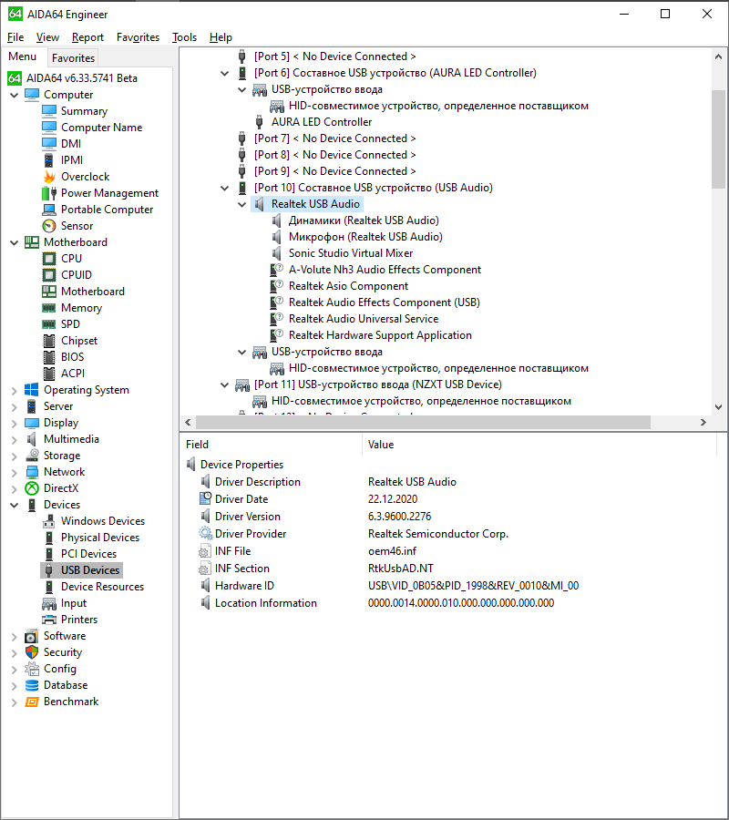
Task: Open the Report menu
Action: pyautogui.click(x=87, y=37)
